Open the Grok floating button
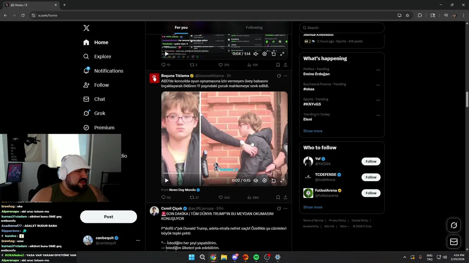 454,225
